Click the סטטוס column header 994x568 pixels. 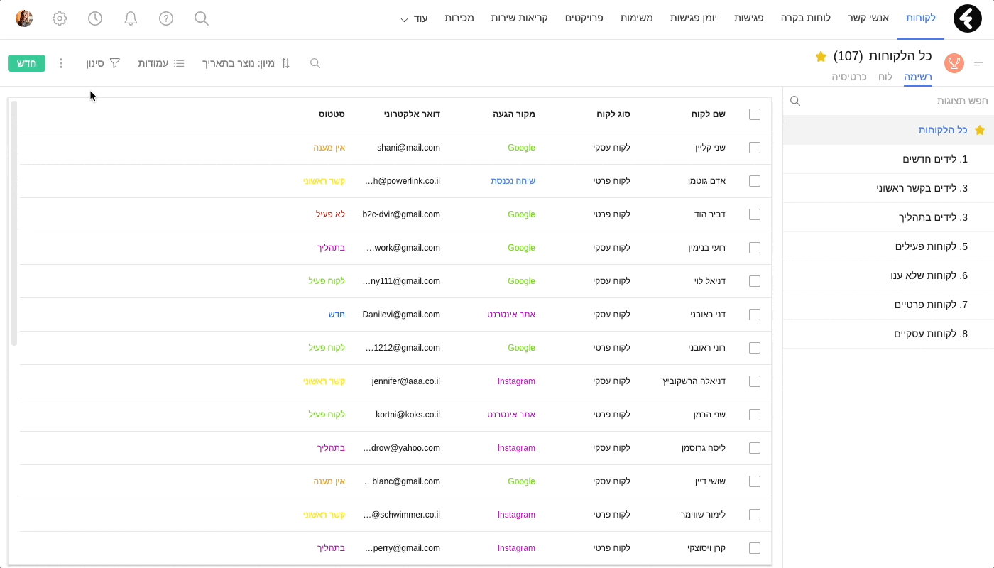pos(332,114)
